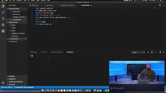Switch to the OUTPUT panel tab
Image resolution: width=166 pixels, height=93 pixels.
tap(44, 52)
